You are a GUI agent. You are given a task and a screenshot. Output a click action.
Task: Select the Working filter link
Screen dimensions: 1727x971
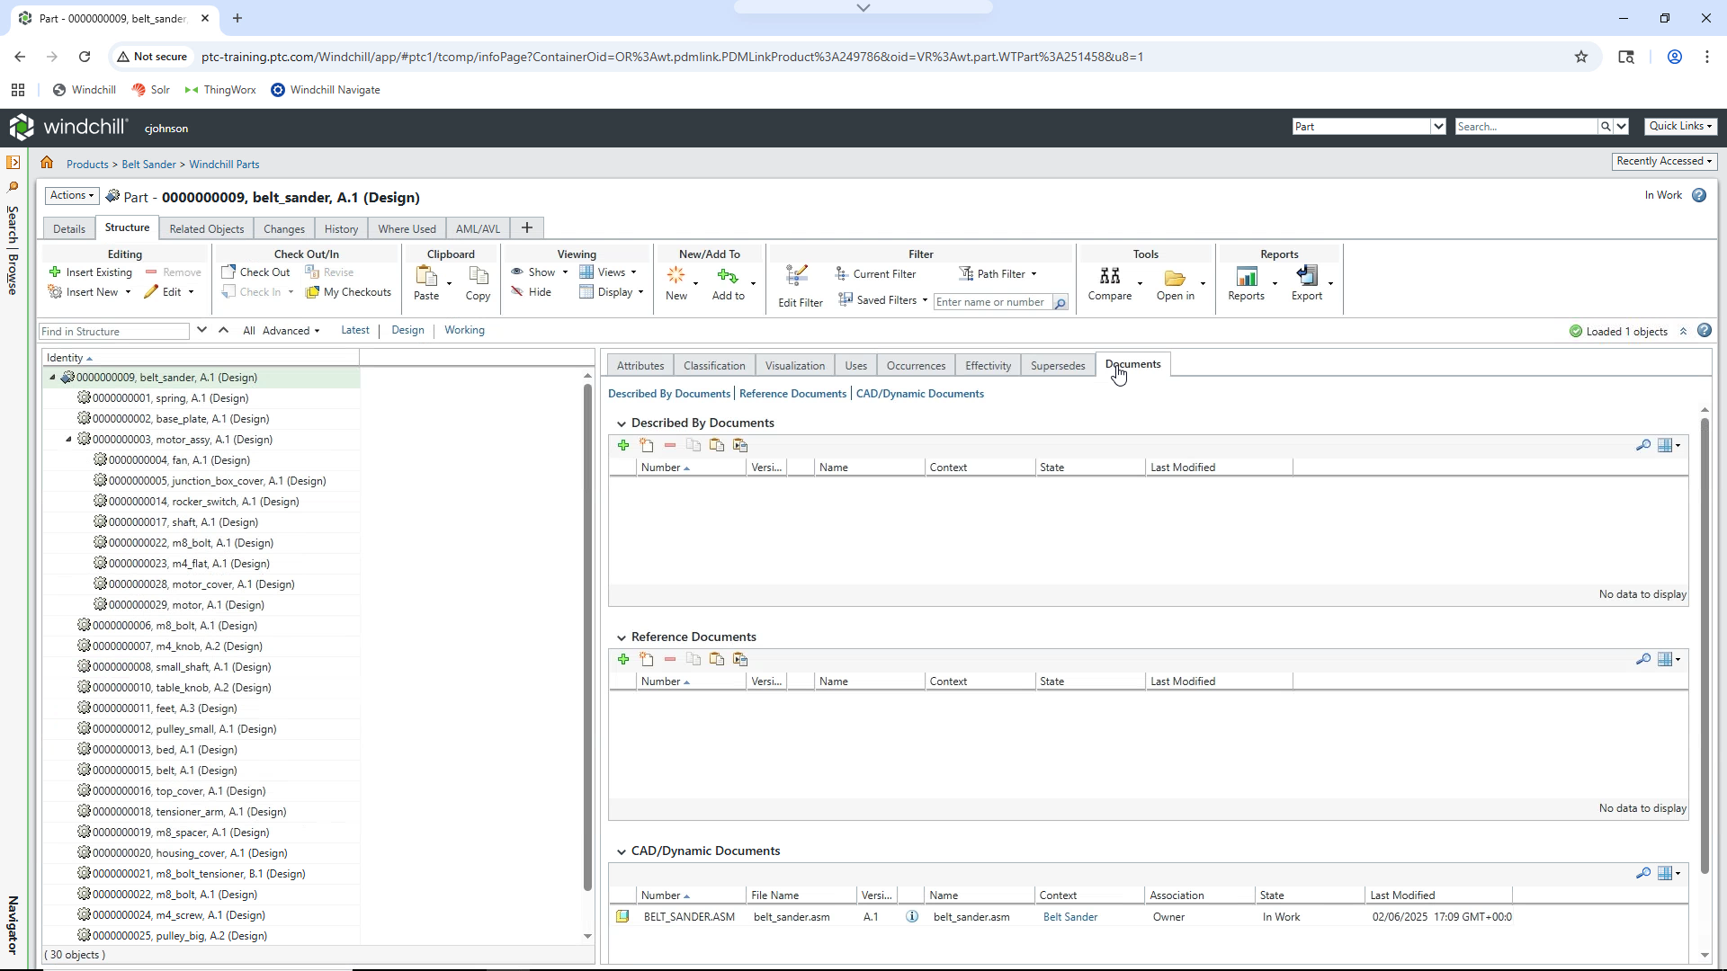pyautogui.click(x=464, y=330)
